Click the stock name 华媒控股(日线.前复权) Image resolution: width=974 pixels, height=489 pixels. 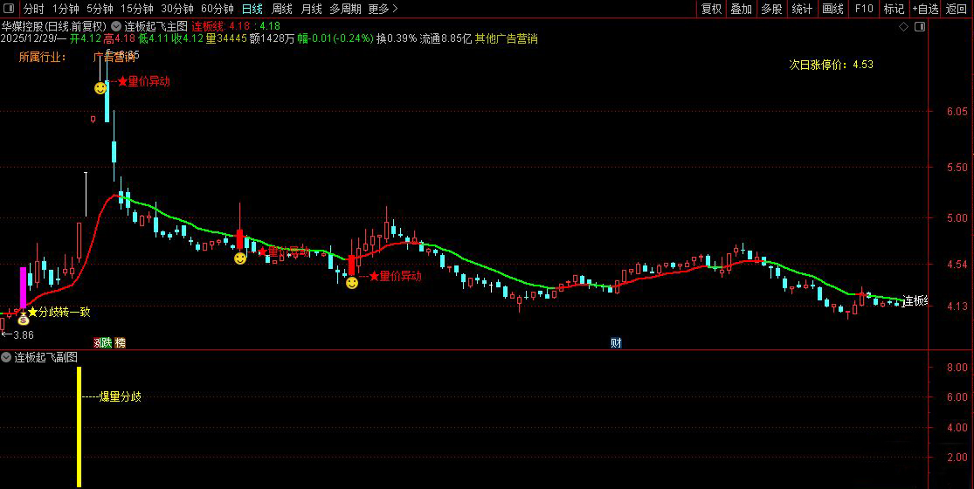tap(53, 26)
